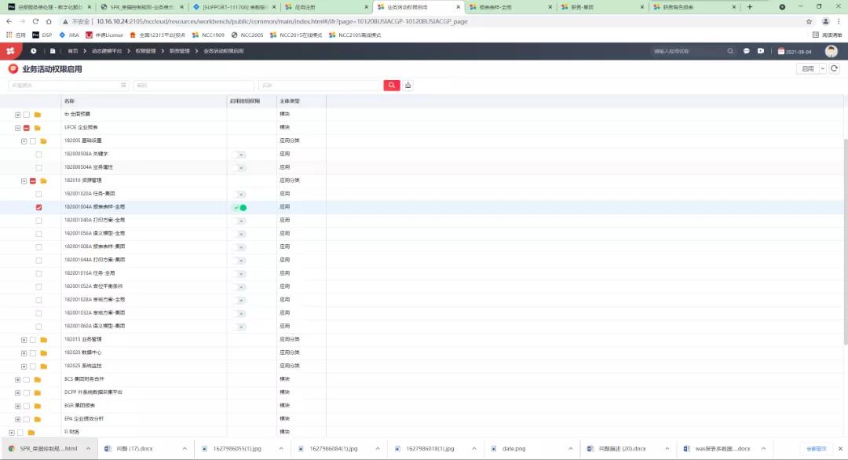This screenshot has width=848, height=460.
Task: Open the message chat bubble icon
Action: (x=747, y=51)
